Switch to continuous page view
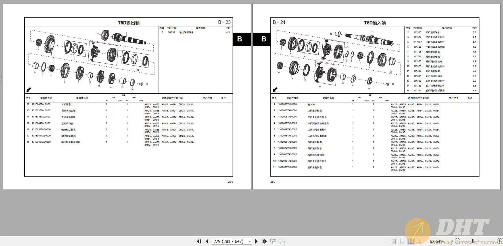The image size is (503, 246). 402,241
